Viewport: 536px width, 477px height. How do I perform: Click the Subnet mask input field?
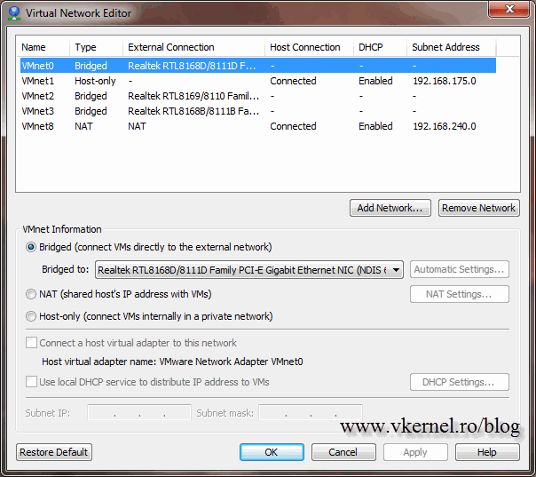pyautogui.click(x=311, y=412)
